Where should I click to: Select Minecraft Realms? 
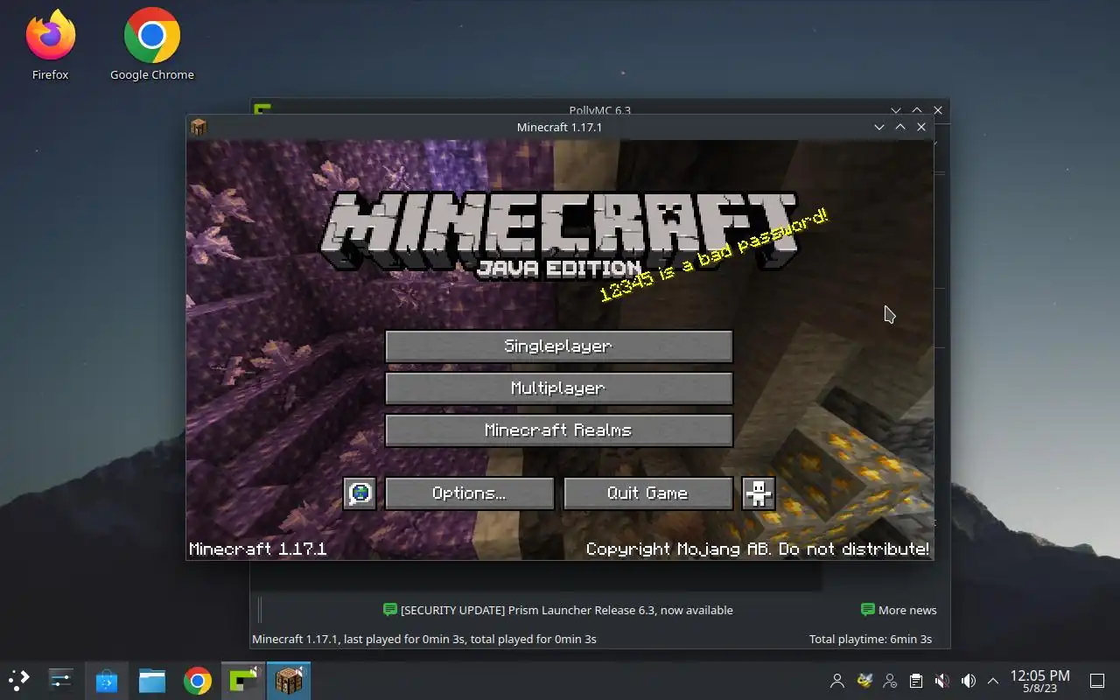pyautogui.click(x=558, y=430)
